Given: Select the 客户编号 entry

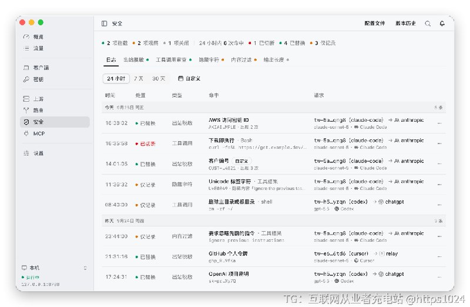Looking at the screenshot, I should click(x=219, y=161).
